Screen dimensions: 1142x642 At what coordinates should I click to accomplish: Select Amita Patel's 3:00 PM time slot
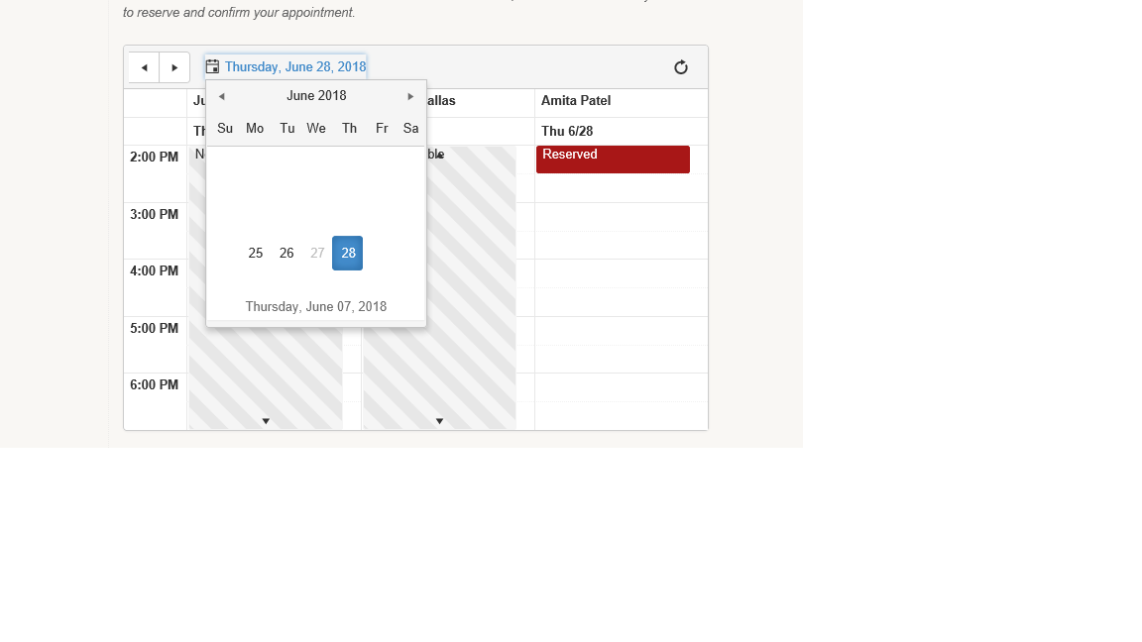tap(622, 217)
